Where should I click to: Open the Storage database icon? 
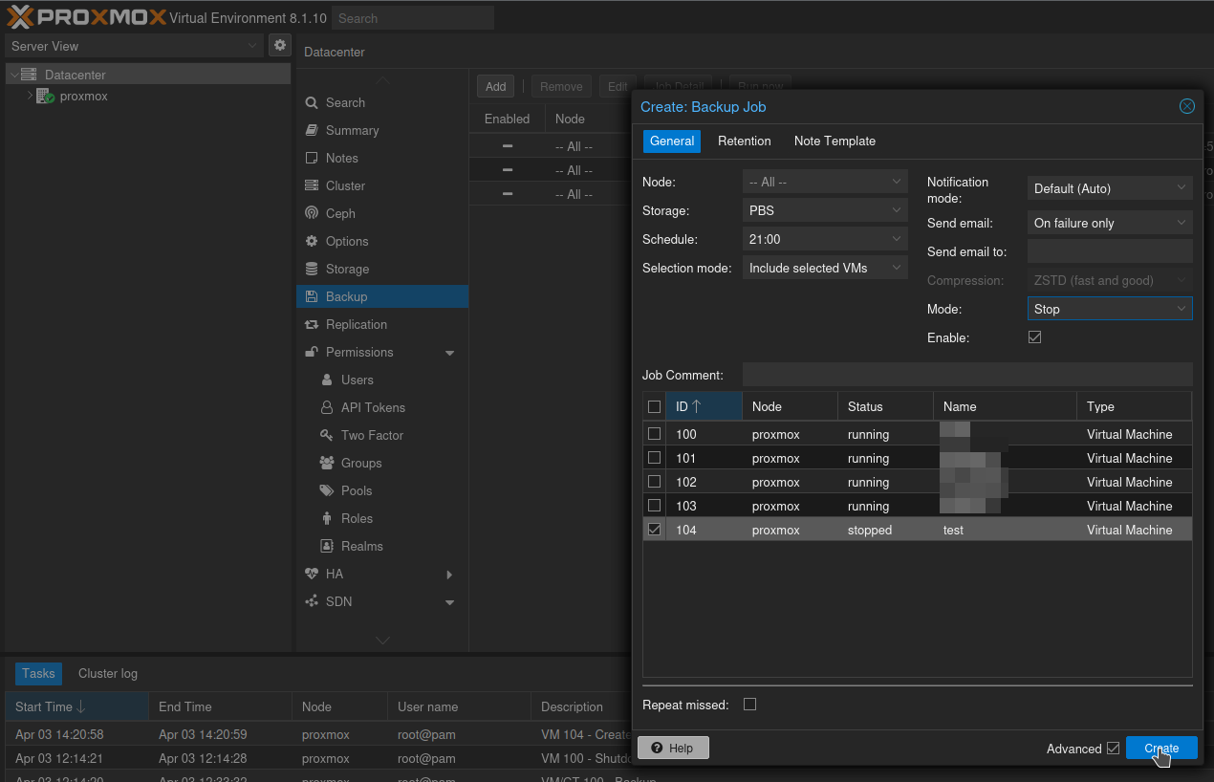click(312, 269)
